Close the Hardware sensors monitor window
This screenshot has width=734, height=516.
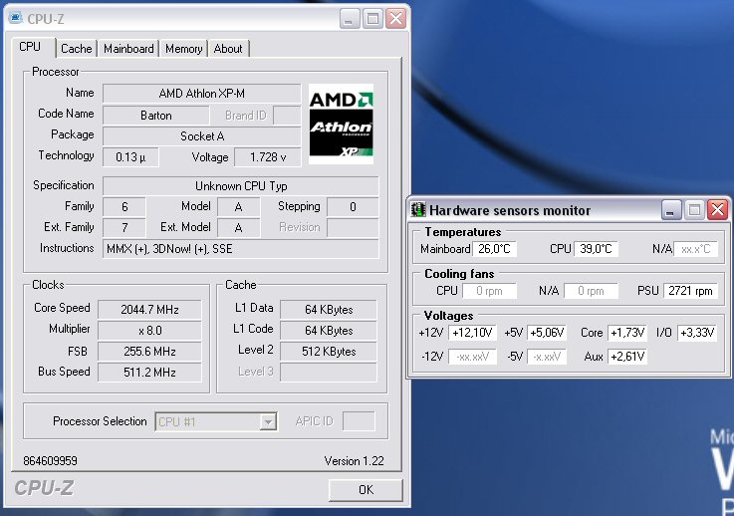pos(718,210)
